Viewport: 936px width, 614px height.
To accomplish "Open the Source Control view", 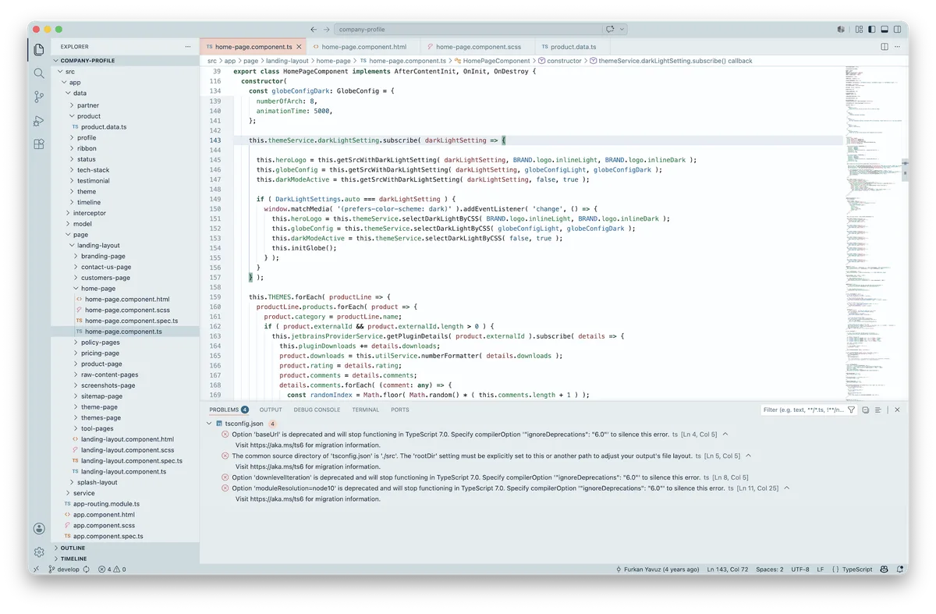I will point(39,97).
